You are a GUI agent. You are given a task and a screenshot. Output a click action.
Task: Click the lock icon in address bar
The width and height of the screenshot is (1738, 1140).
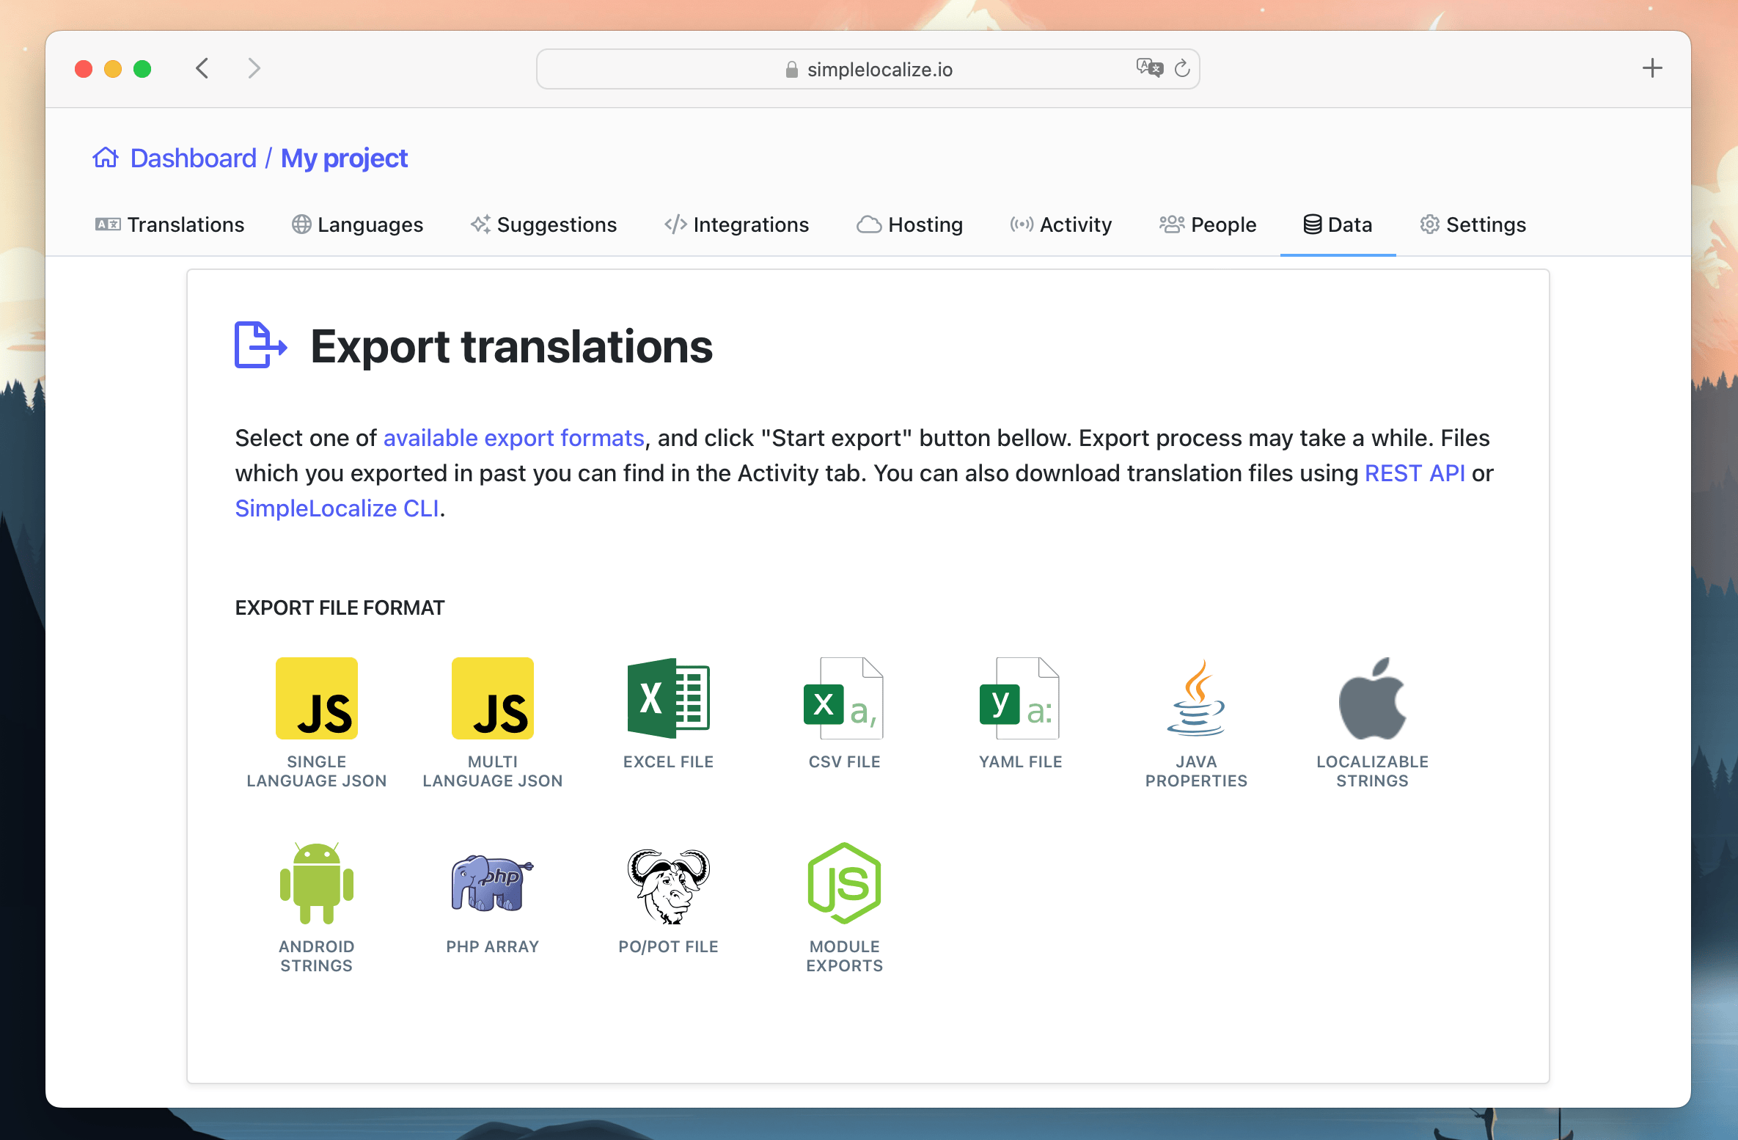(791, 69)
